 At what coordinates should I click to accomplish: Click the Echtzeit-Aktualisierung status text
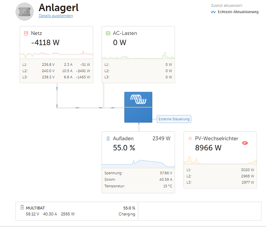(238, 12)
